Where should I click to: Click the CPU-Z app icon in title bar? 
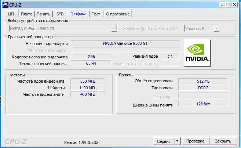point(6,5)
